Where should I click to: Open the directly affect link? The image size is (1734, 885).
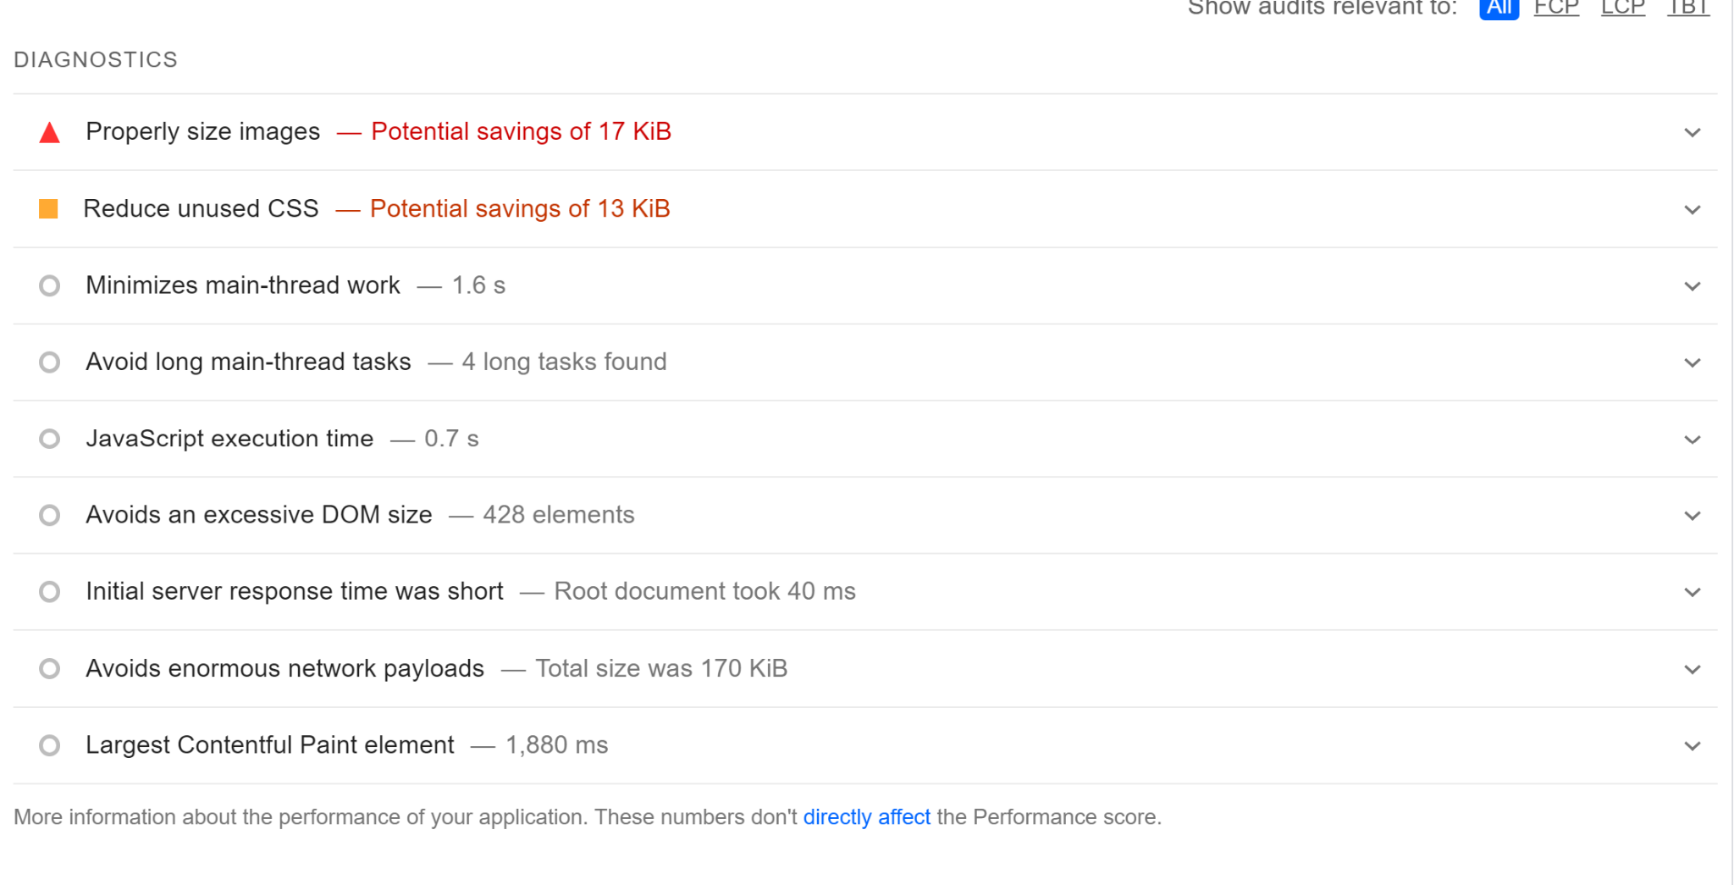[866, 817]
